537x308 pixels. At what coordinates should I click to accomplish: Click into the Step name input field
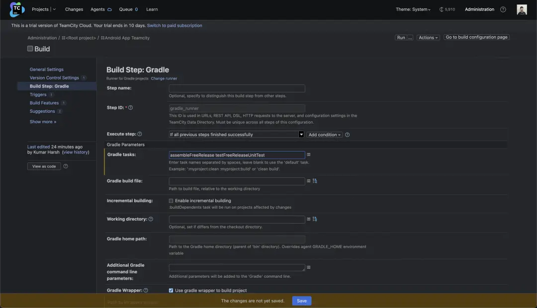237,88
